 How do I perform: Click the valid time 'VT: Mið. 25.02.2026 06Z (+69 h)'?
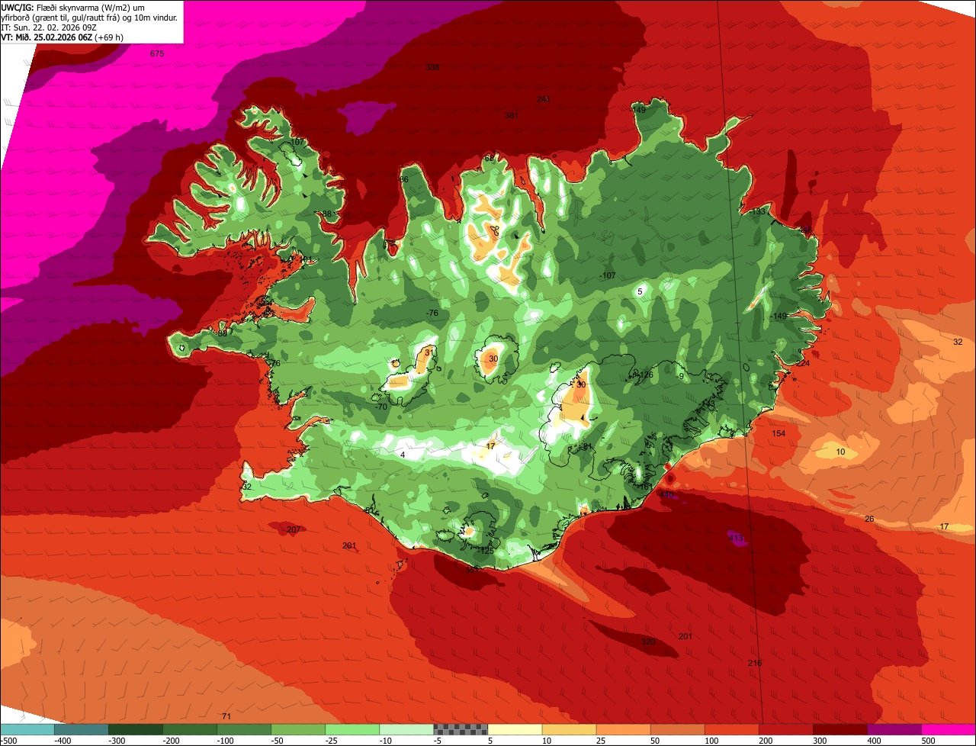(63, 37)
